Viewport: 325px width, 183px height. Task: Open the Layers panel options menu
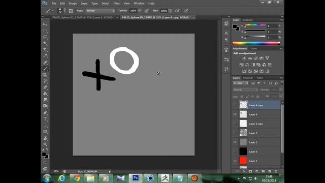pyautogui.click(x=281, y=78)
